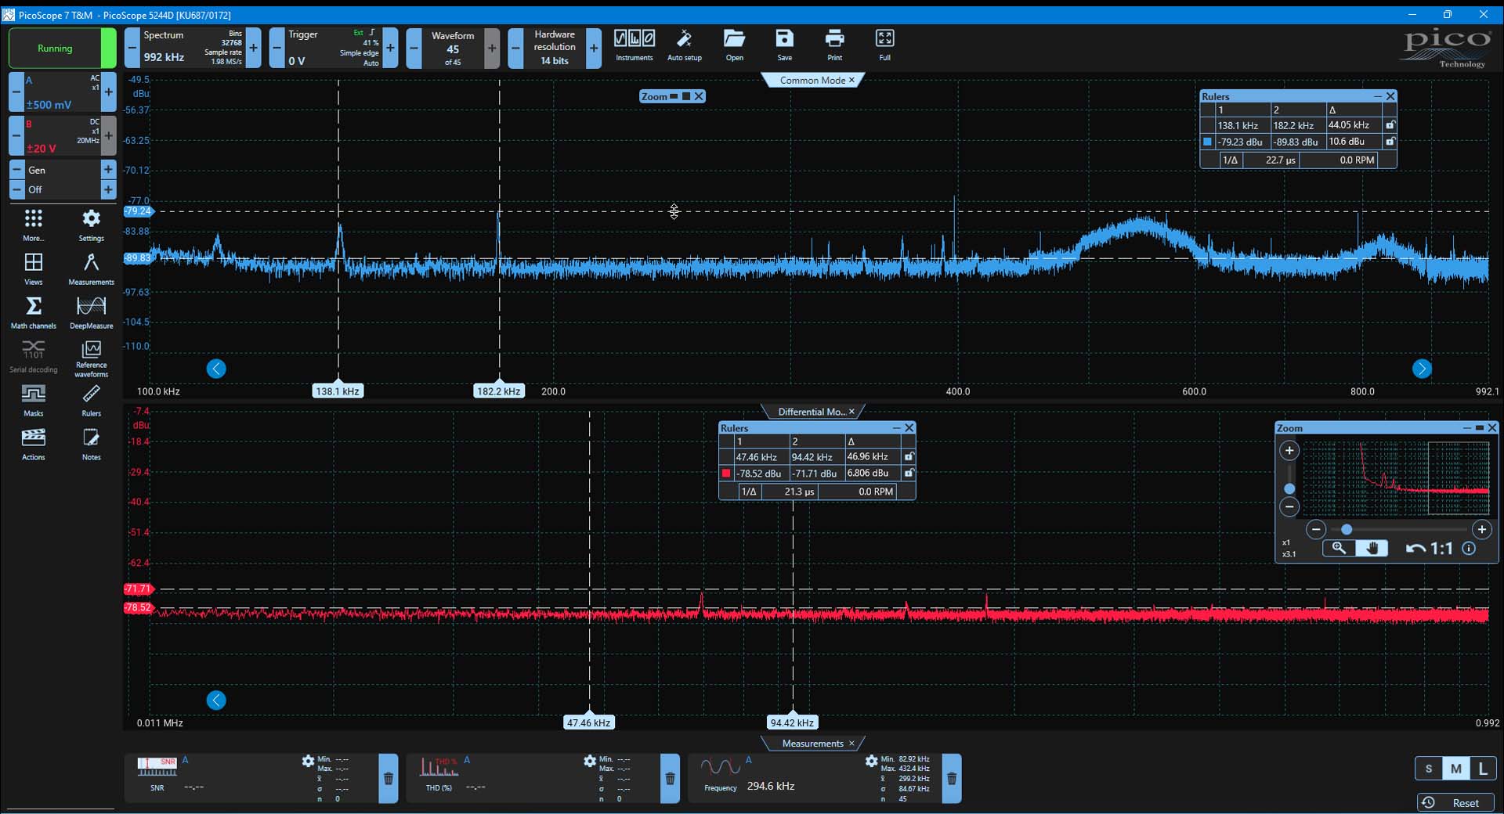
Task: Open Serial decoding
Action: (x=33, y=356)
